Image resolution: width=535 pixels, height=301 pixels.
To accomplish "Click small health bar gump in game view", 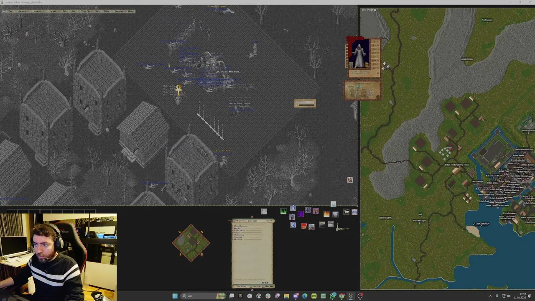I will tap(305, 103).
